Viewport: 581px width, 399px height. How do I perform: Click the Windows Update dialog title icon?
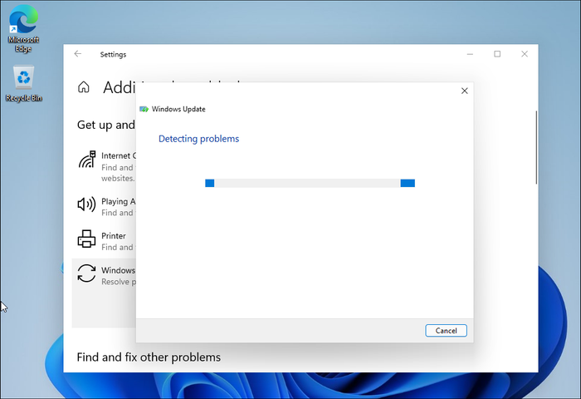(x=144, y=109)
